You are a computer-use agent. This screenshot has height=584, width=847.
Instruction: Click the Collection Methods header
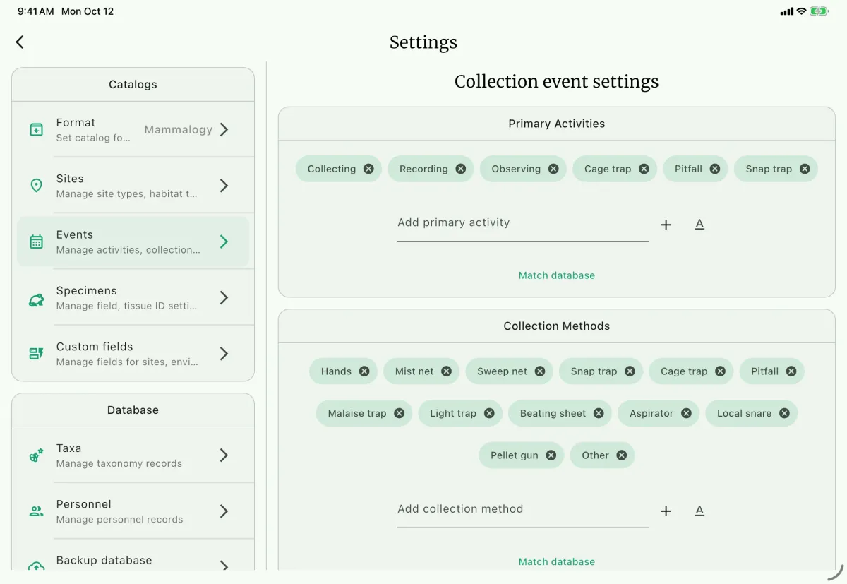[x=557, y=326]
